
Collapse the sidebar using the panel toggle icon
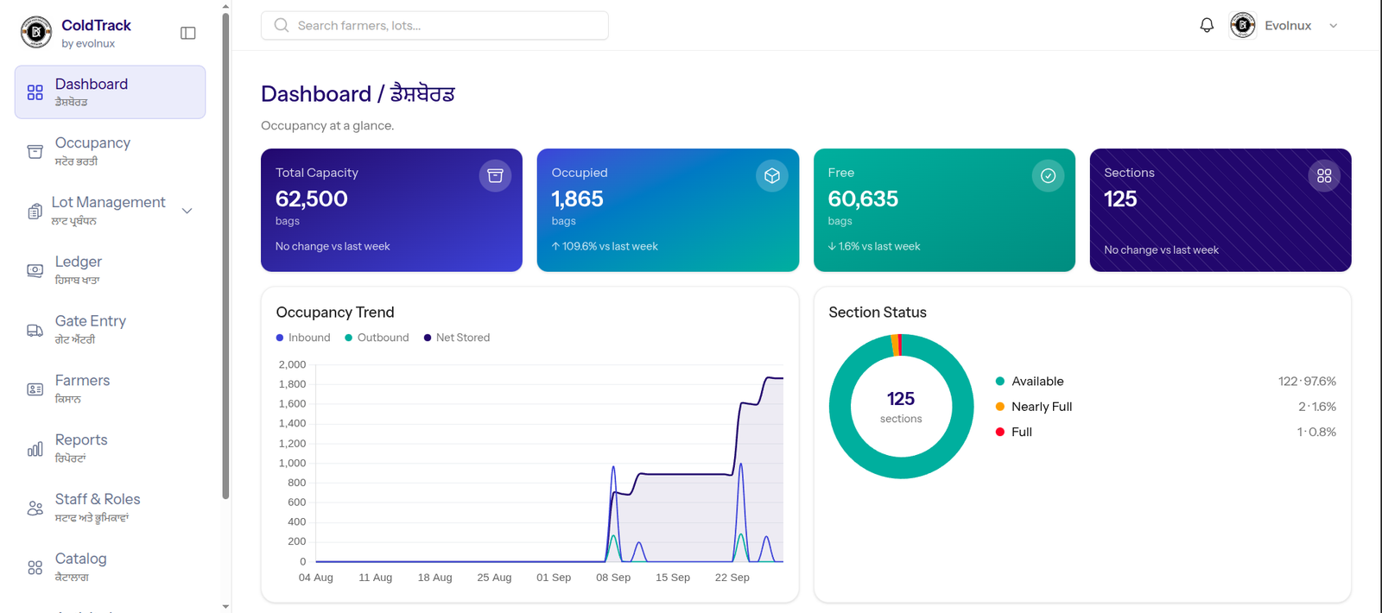pyautogui.click(x=188, y=33)
